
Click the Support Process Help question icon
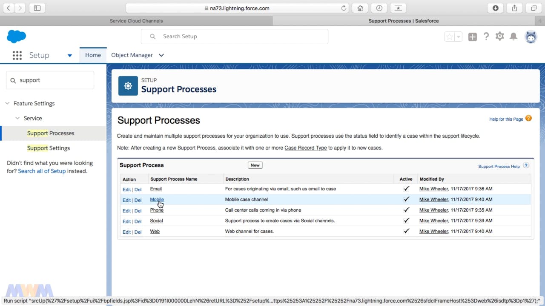[x=526, y=166]
